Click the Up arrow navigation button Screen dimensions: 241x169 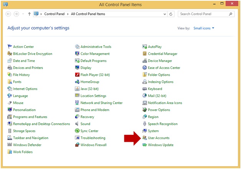pyautogui.click(x=30, y=14)
